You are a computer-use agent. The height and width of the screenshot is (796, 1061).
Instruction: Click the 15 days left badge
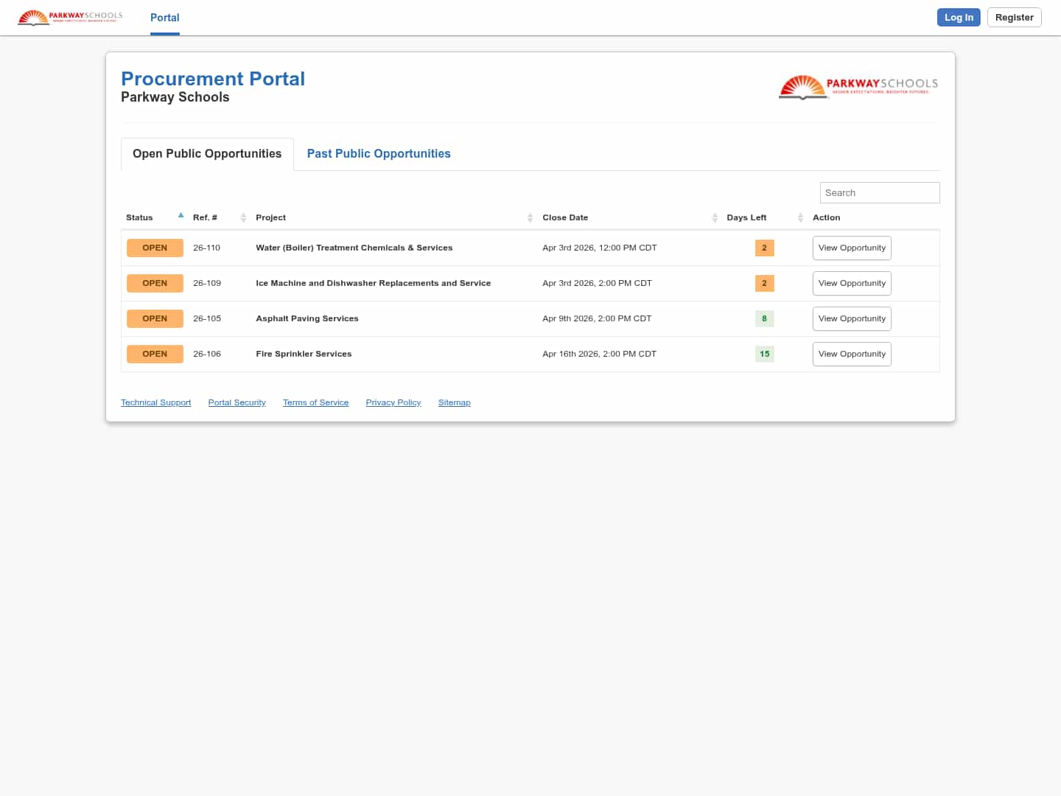(764, 354)
